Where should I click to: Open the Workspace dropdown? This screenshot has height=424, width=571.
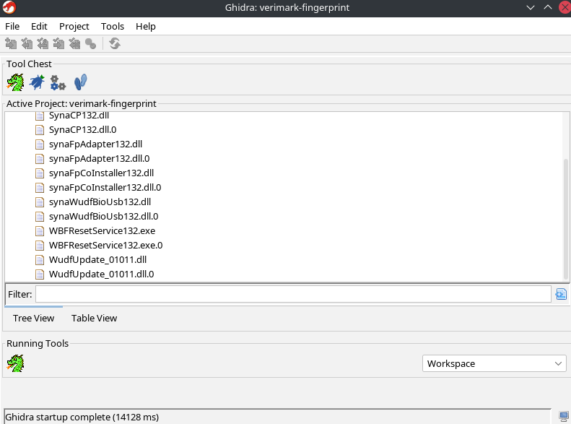tap(494, 363)
